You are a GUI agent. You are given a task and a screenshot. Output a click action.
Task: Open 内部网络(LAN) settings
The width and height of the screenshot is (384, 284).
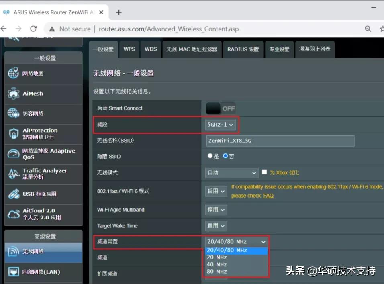point(38,272)
